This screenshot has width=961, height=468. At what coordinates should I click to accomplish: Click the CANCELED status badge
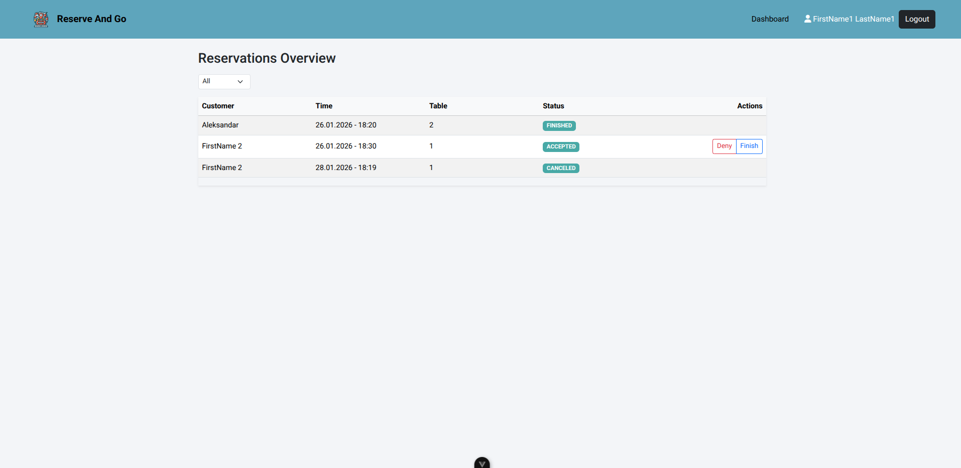(561, 168)
